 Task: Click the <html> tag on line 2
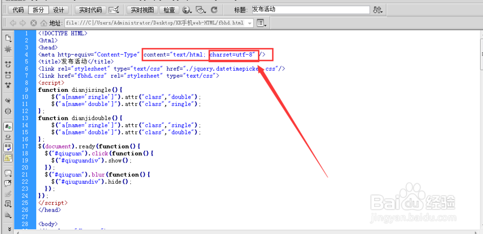[x=48, y=41]
